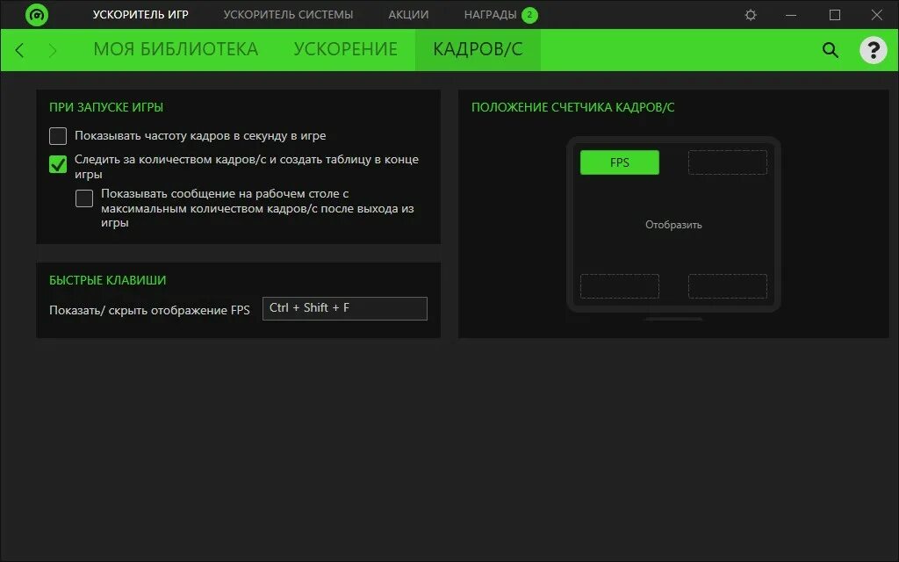Open the УСКОРИТЕЛЬ СИСТЕМЫ tab
Viewport: 899px width, 562px height.
tap(288, 15)
